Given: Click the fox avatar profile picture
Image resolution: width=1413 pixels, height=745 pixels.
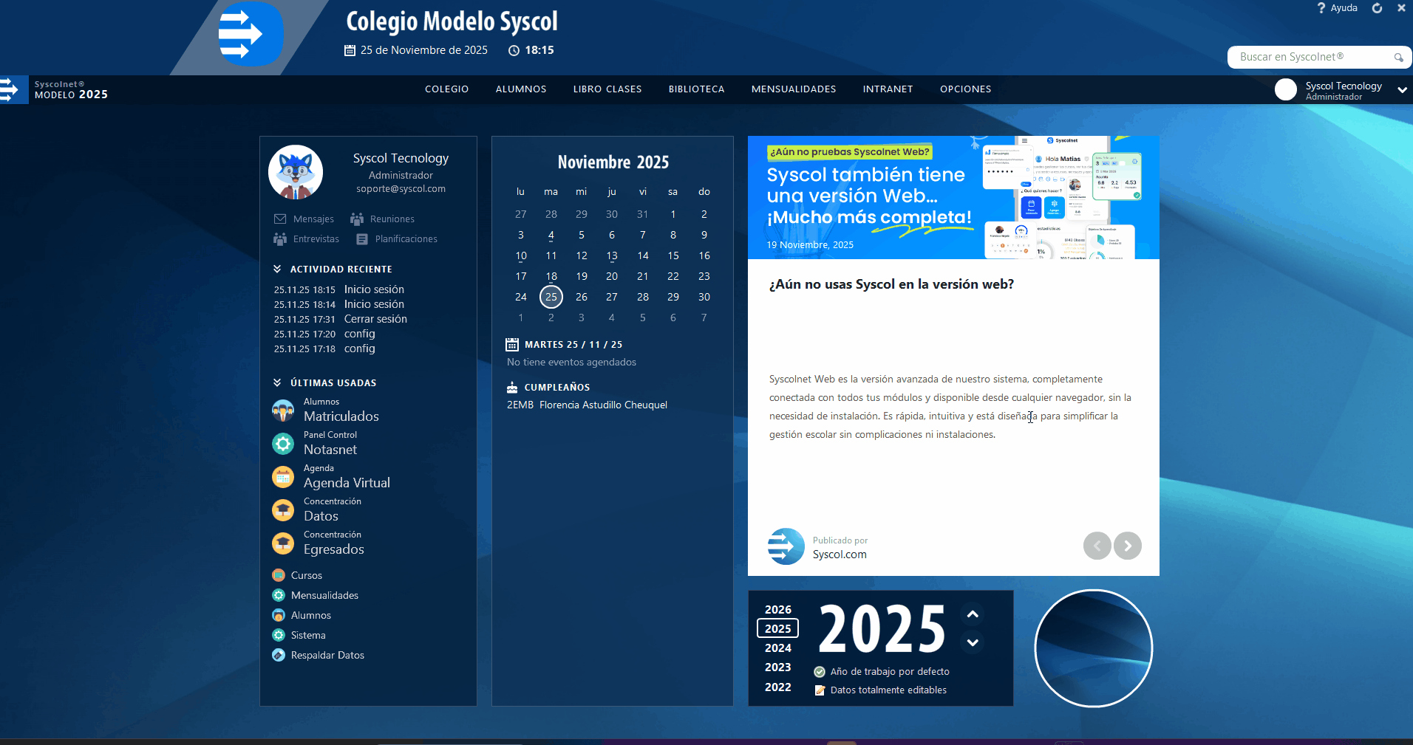Looking at the screenshot, I should [x=296, y=172].
